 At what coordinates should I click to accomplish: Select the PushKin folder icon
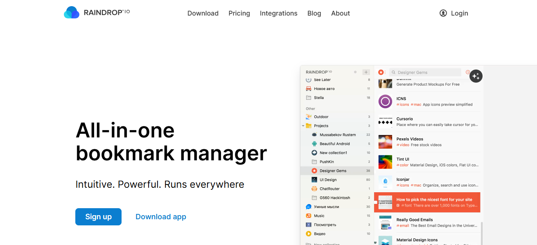314,162
